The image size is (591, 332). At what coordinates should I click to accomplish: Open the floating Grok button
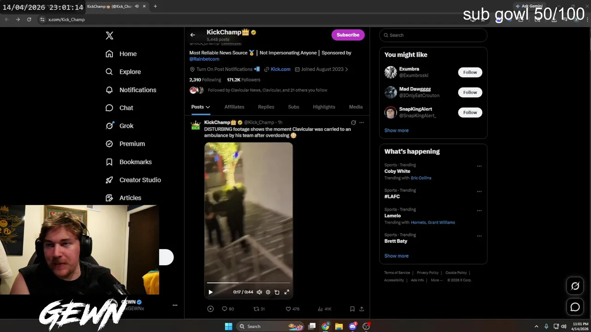(x=575, y=286)
